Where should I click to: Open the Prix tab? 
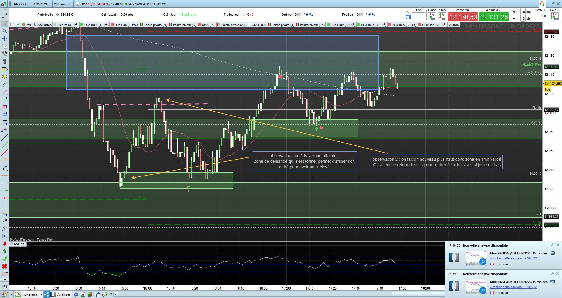click(26, 25)
